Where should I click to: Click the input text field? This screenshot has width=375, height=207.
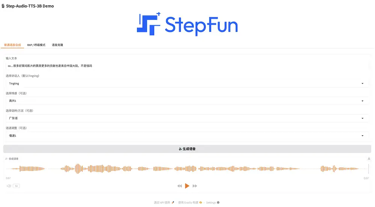(x=187, y=66)
